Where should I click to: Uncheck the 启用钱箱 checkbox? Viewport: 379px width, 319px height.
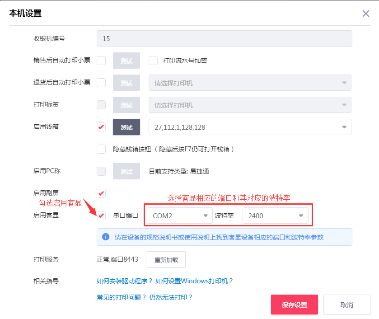(x=101, y=127)
